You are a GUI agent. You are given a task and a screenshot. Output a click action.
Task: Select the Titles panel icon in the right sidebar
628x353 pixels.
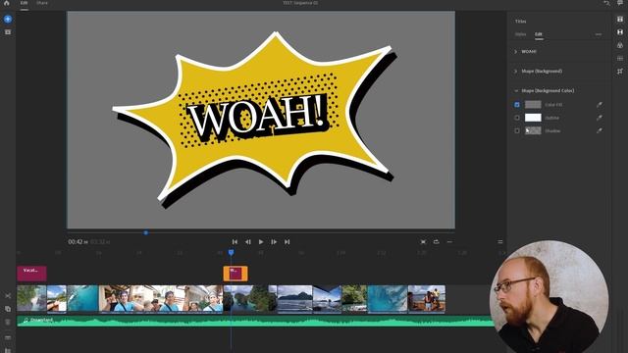pyautogui.click(x=620, y=19)
